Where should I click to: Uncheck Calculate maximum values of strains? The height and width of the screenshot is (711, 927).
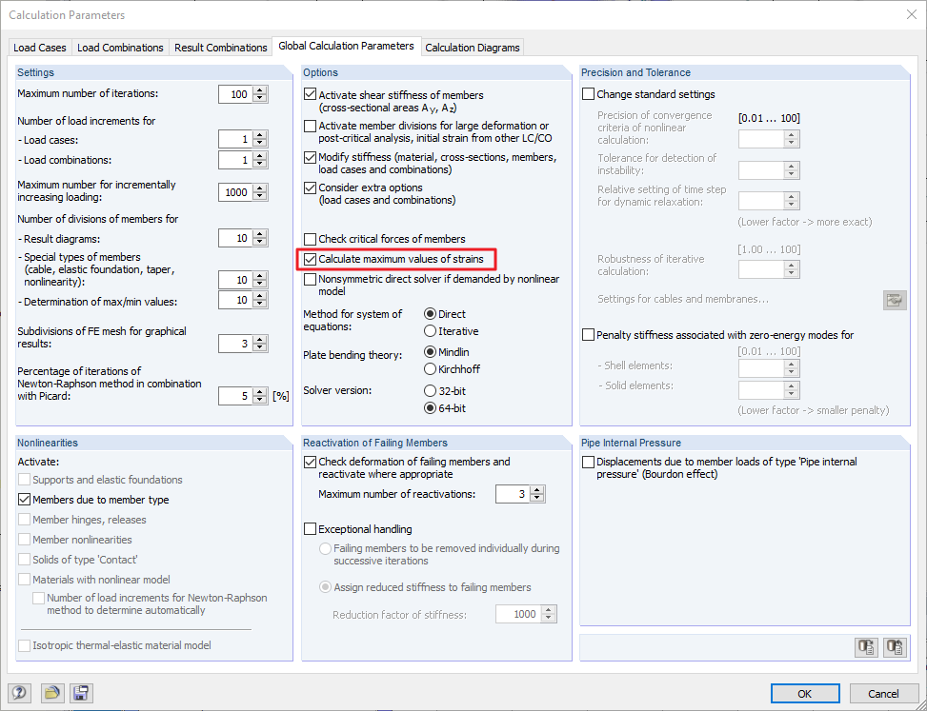[x=309, y=259]
